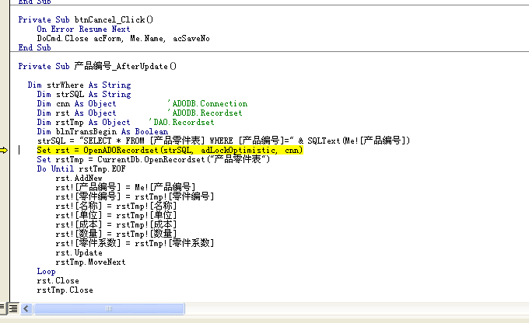
Task: Click the rst![零件编号] assignment line
Action: pyautogui.click(x=135, y=196)
